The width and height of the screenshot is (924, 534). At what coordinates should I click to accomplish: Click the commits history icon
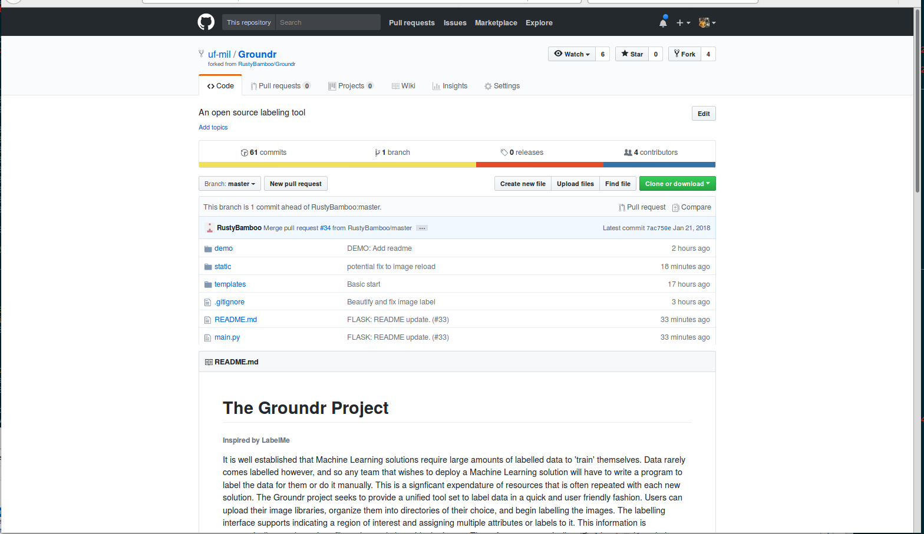[x=245, y=152]
